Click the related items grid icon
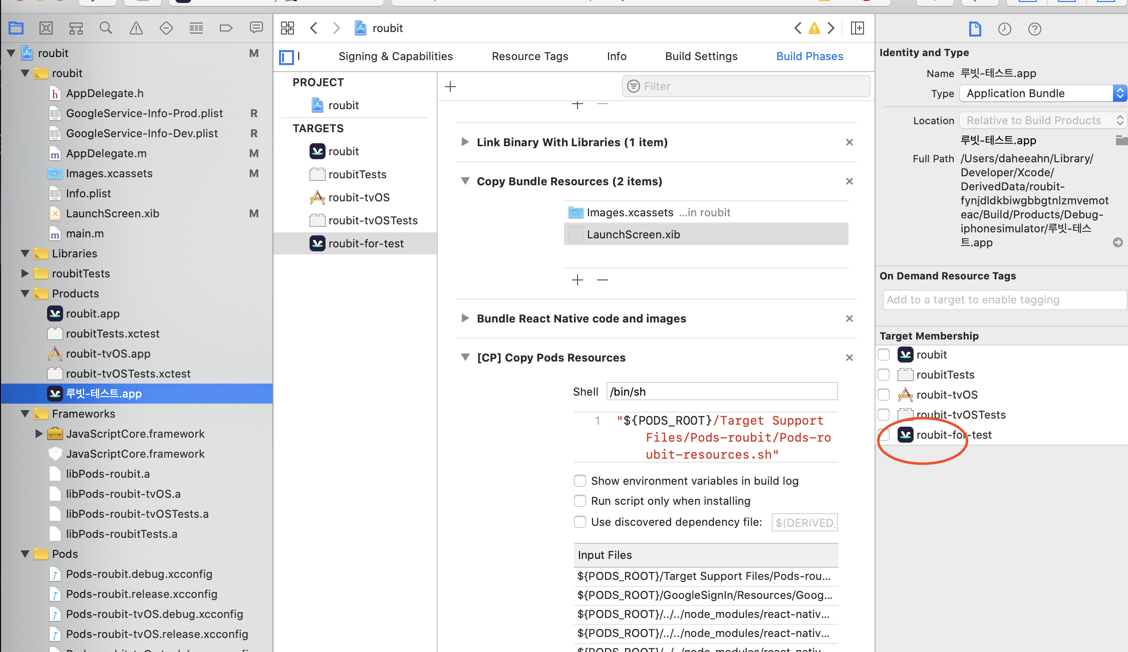Screen dimensions: 1128x652 coord(288,28)
